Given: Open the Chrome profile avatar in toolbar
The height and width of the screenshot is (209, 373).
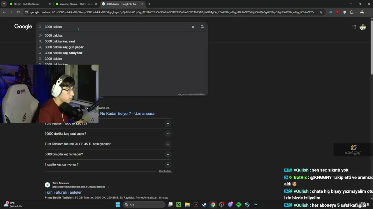Looking at the screenshot, I should coord(362,12).
